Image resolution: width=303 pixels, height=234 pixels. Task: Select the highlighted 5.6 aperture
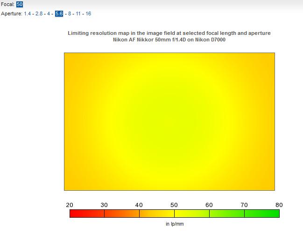click(x=59, y=13)
